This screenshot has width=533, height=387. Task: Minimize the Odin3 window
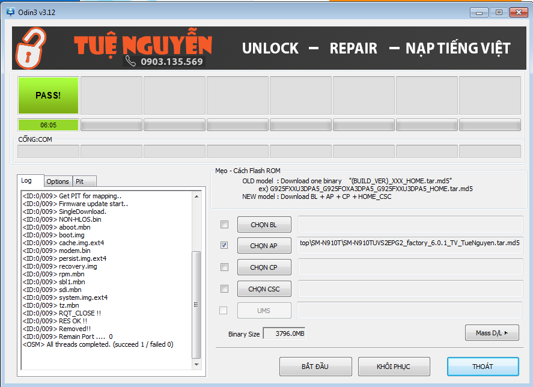[x=480, y=13]
